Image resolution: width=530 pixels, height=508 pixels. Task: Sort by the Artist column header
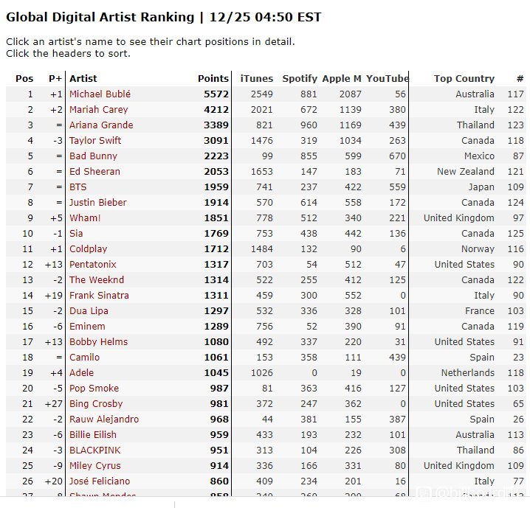pyautogui.click(x=83, y=78)
